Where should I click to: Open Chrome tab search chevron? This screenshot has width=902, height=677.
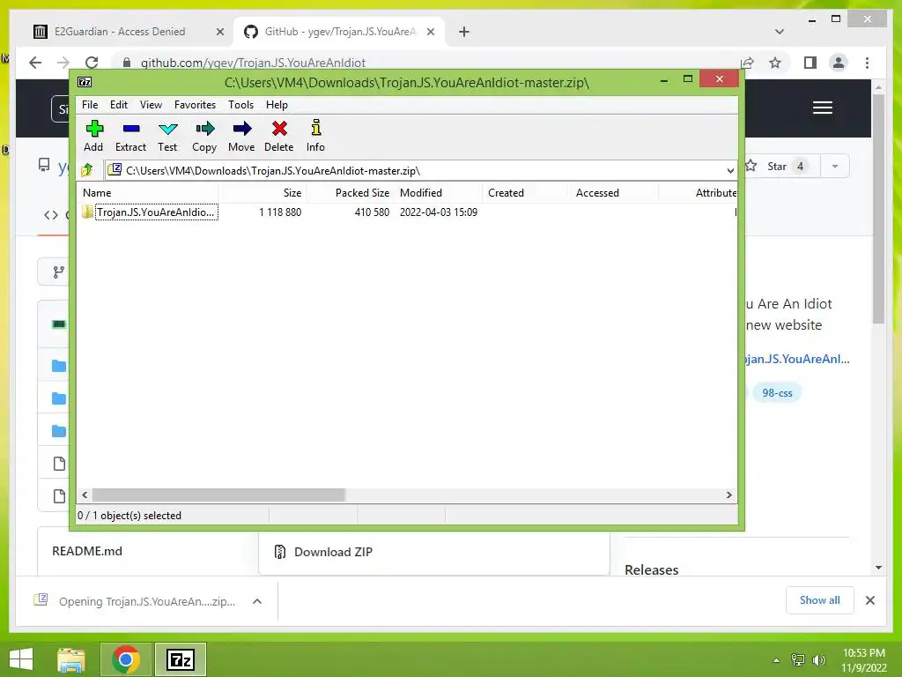(x=780, y=32)
